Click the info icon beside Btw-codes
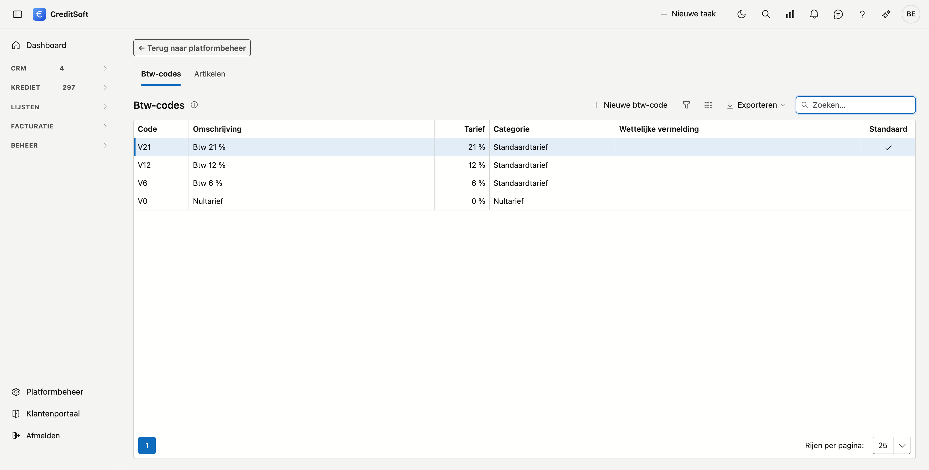Screen dimensions: 929x470 194,105
